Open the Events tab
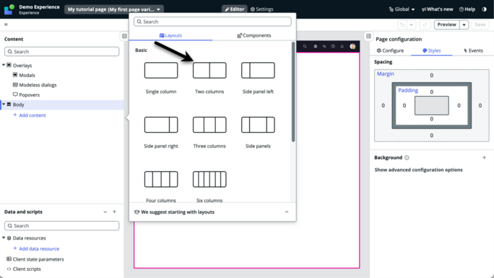 coord(473,51)
